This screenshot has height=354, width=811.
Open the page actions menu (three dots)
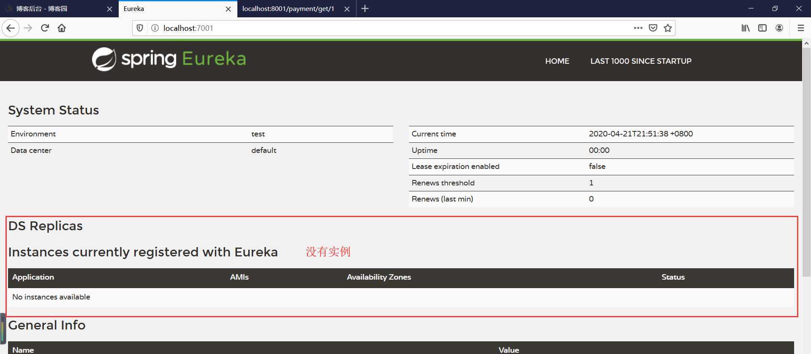coord(638,28)
